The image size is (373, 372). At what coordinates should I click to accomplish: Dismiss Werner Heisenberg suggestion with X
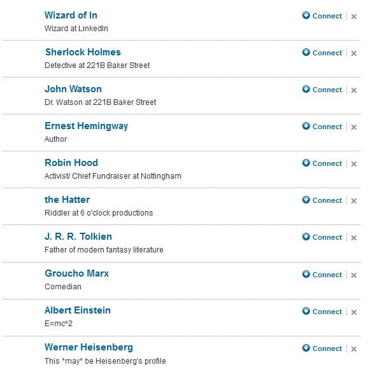[x=354, y=348]
